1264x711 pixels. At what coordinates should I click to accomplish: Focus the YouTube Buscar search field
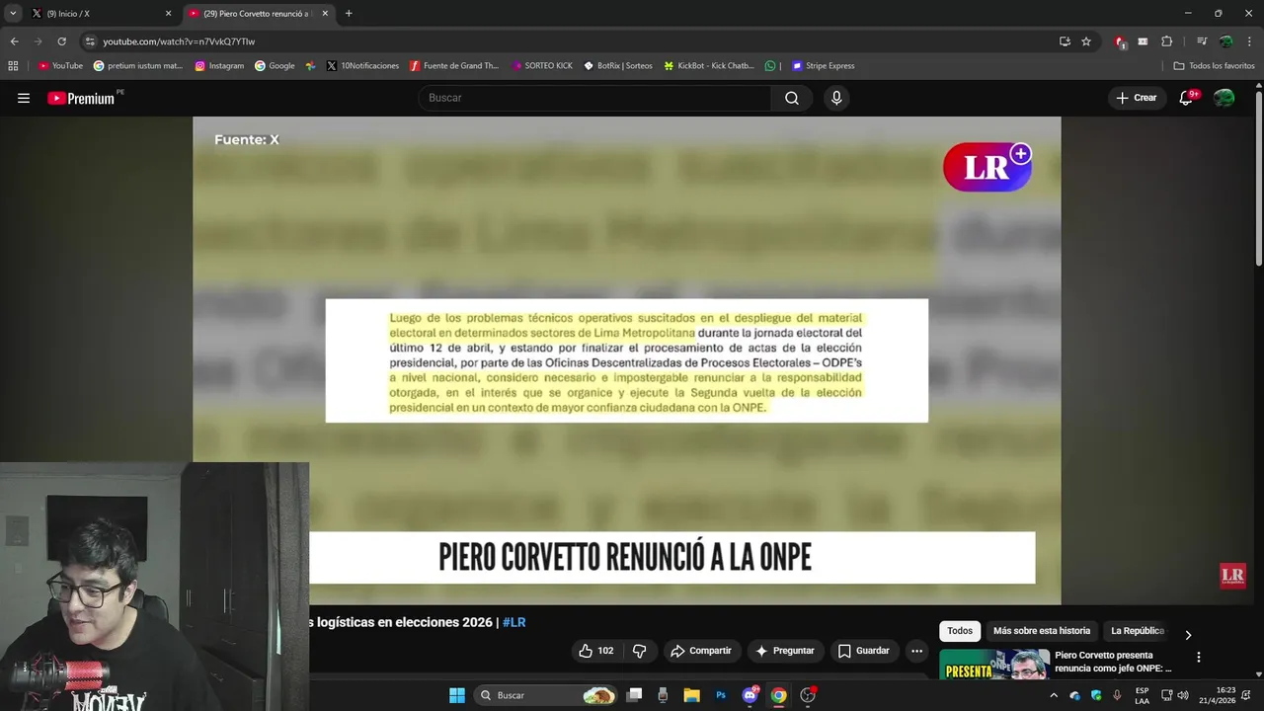pyautogui.click(x=594, y=98)
